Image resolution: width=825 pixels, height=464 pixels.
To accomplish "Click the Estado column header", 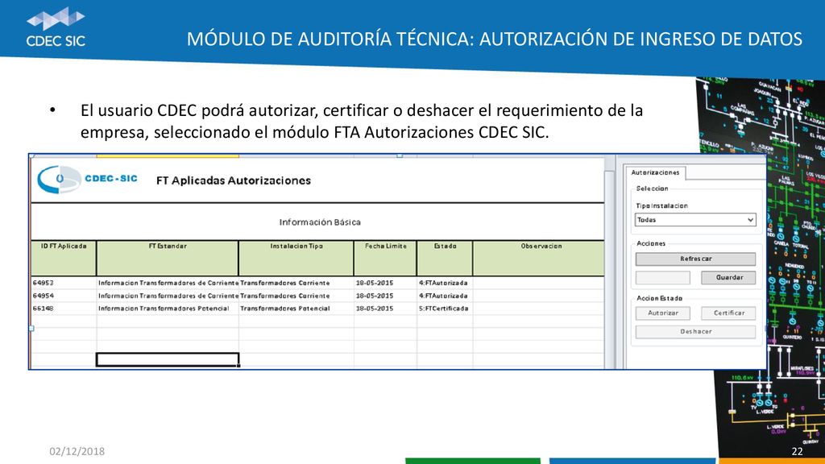I will pyautogui.click(x=445, y=258).
